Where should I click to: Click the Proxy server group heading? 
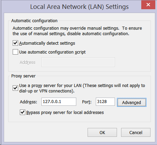click(x=23, y=76)
